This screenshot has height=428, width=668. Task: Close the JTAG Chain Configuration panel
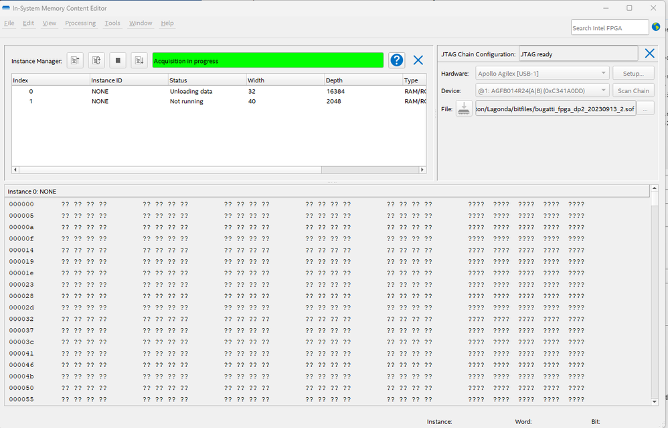click(650, 54)
